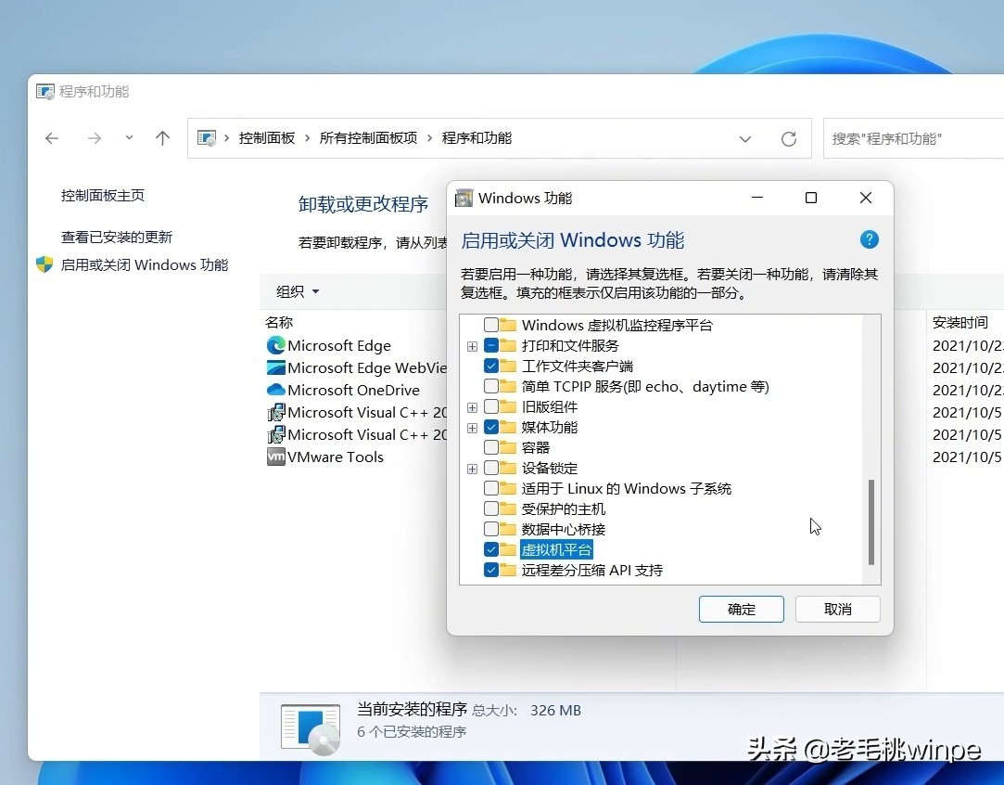The image size is (1004, 785).
Task: Click the Microsoft OneDrive cloud icon
Action: click(276, 390)
